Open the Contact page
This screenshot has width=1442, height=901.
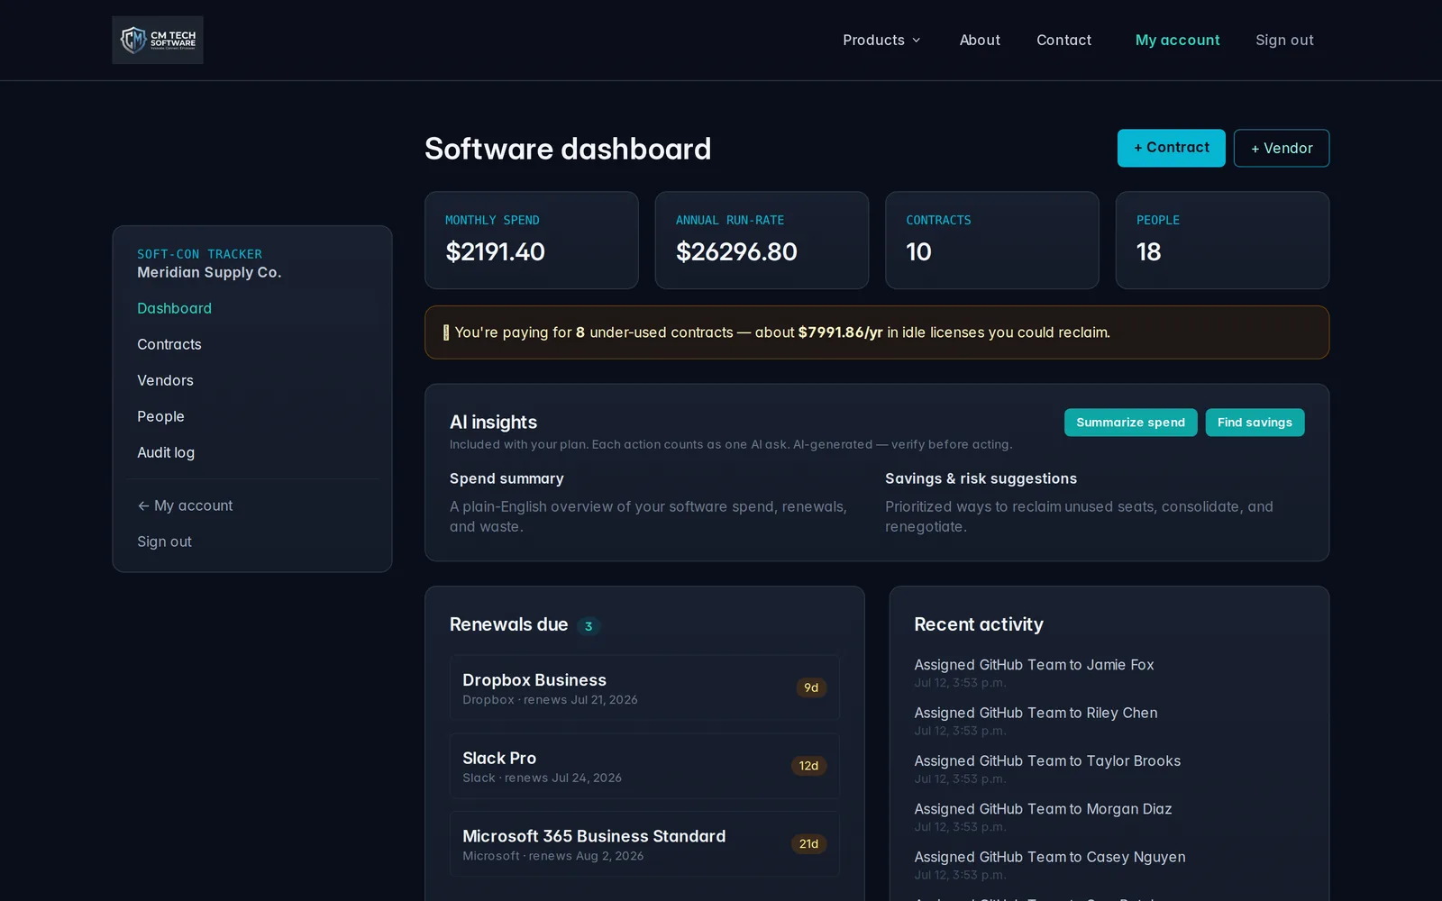(1063, 40)
